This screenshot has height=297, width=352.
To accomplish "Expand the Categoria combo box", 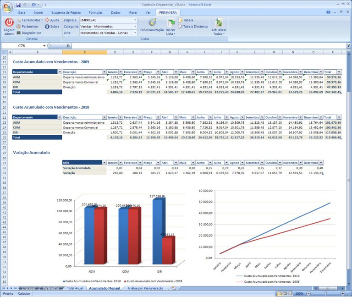I will pos(135,27).
